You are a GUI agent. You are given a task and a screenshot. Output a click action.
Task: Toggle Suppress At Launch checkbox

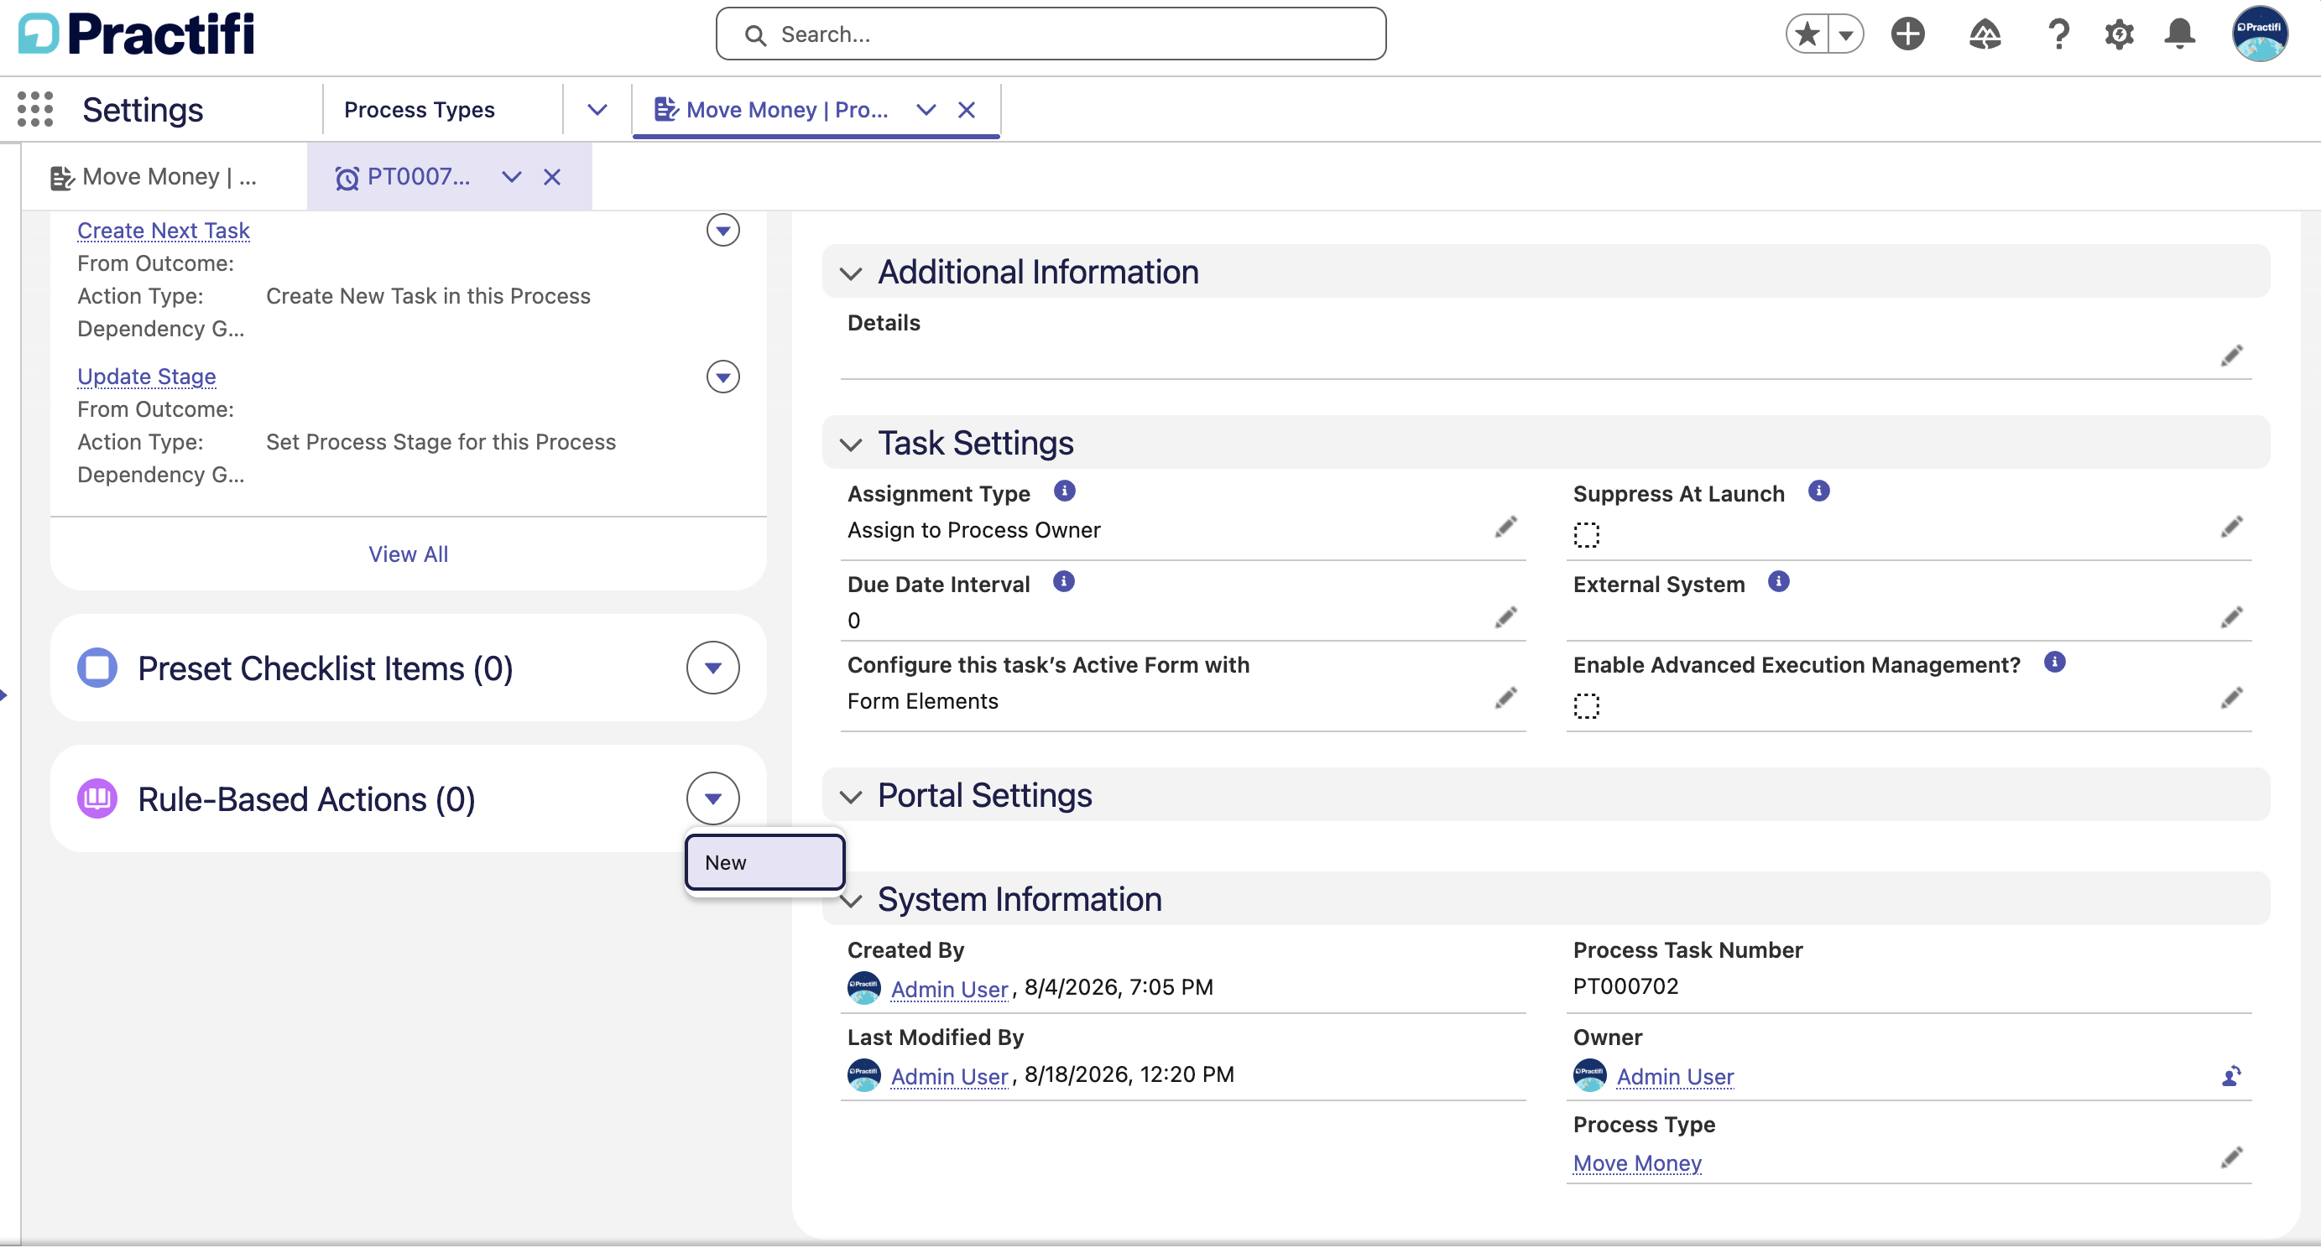(1586, 535)
